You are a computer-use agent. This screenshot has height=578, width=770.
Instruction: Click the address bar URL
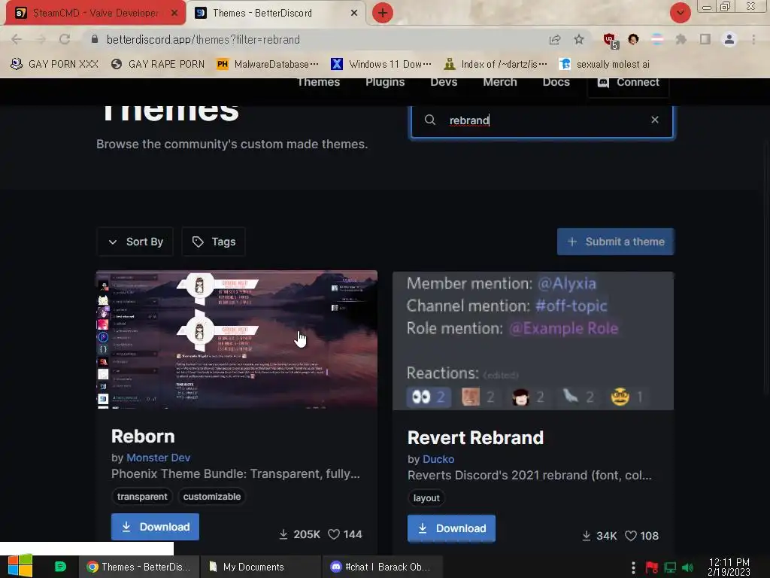point(203,39)
